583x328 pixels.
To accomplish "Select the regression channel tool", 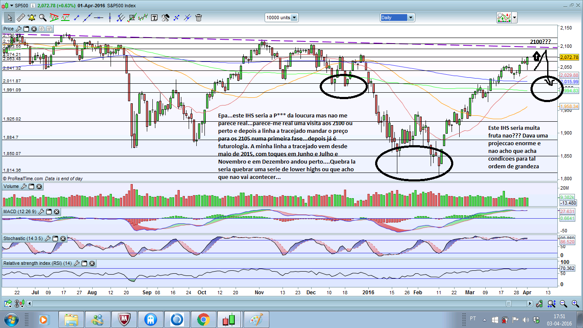I will coord(143,18).
